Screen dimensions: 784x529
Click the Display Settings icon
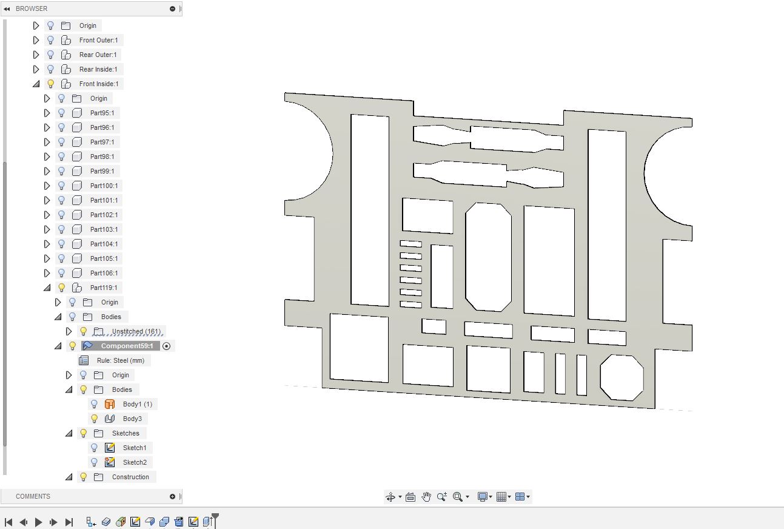(482, 496)
